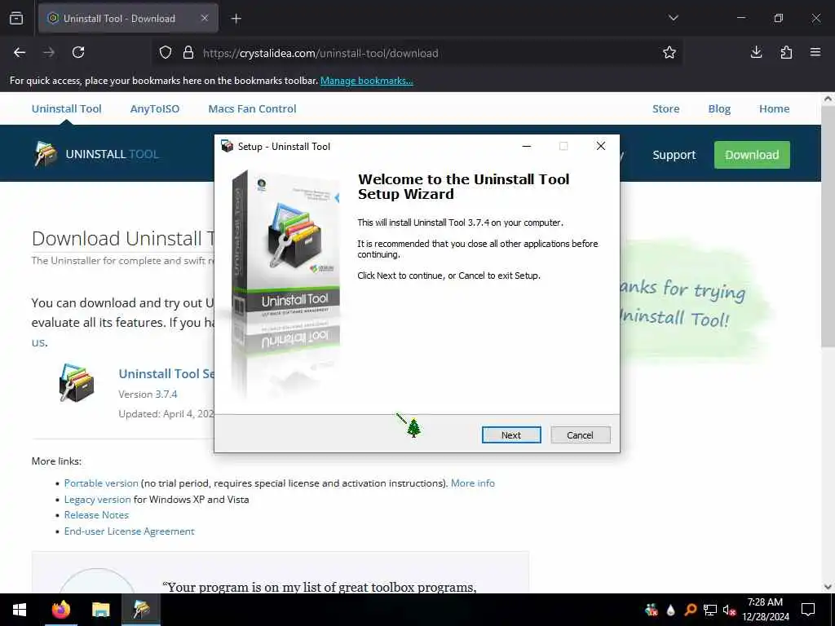This screenshot has width=835, height=626.
Task: Open the Portable version link
Action: click(101, 483)
